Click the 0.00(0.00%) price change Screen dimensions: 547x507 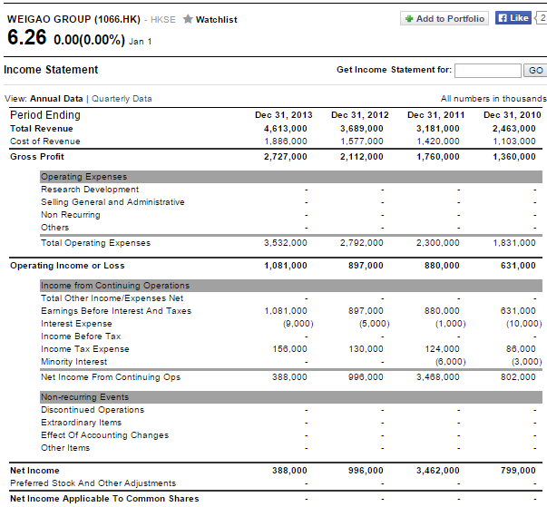(89, 40)
